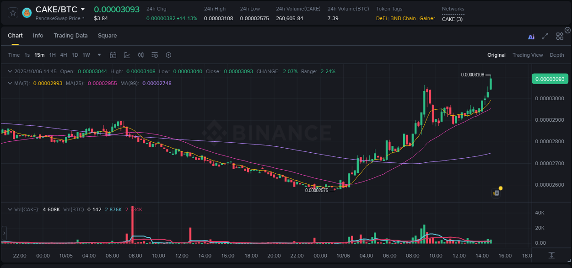Click the Gainer token tag
This screenshot has width=572, height=268.
click(x=427, y=19)
